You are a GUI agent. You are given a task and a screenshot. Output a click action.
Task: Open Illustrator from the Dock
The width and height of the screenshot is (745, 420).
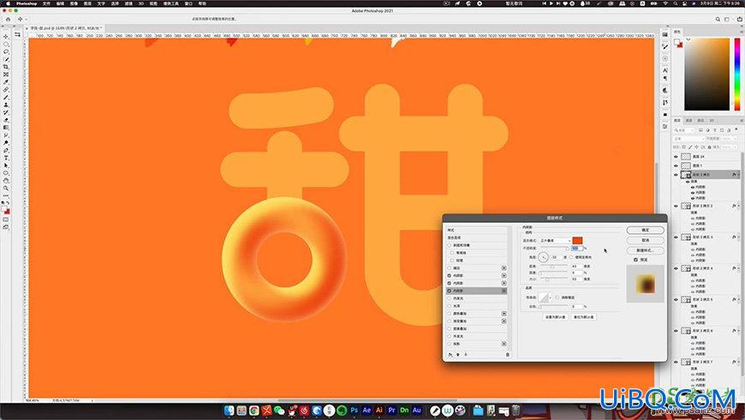(x=379, y=410)
